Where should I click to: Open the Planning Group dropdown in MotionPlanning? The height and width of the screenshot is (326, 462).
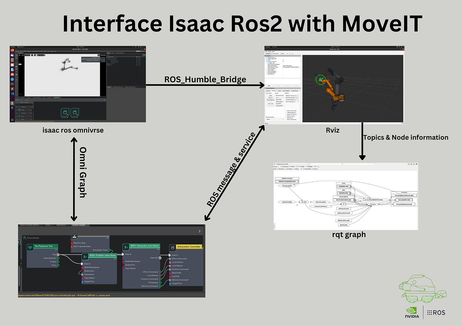tap(280, 97)
